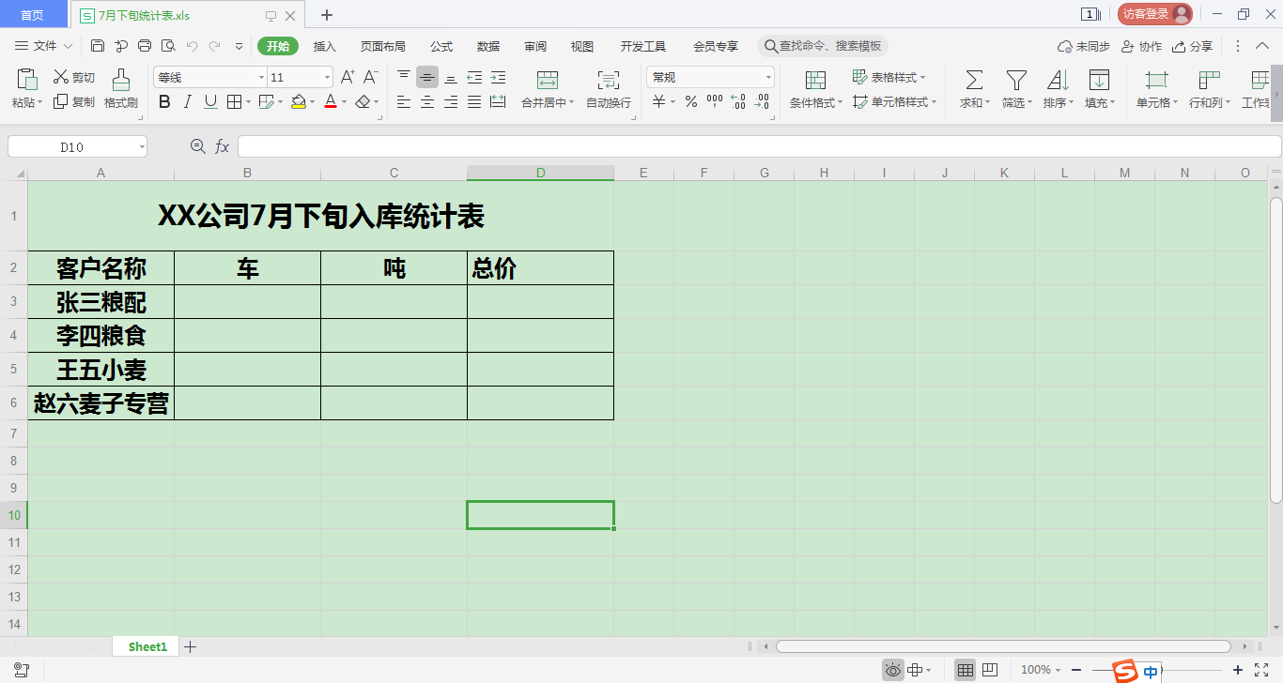Switch to the Formulas (公式) tab
The image size is (1283, 683).
coord(441,46)
